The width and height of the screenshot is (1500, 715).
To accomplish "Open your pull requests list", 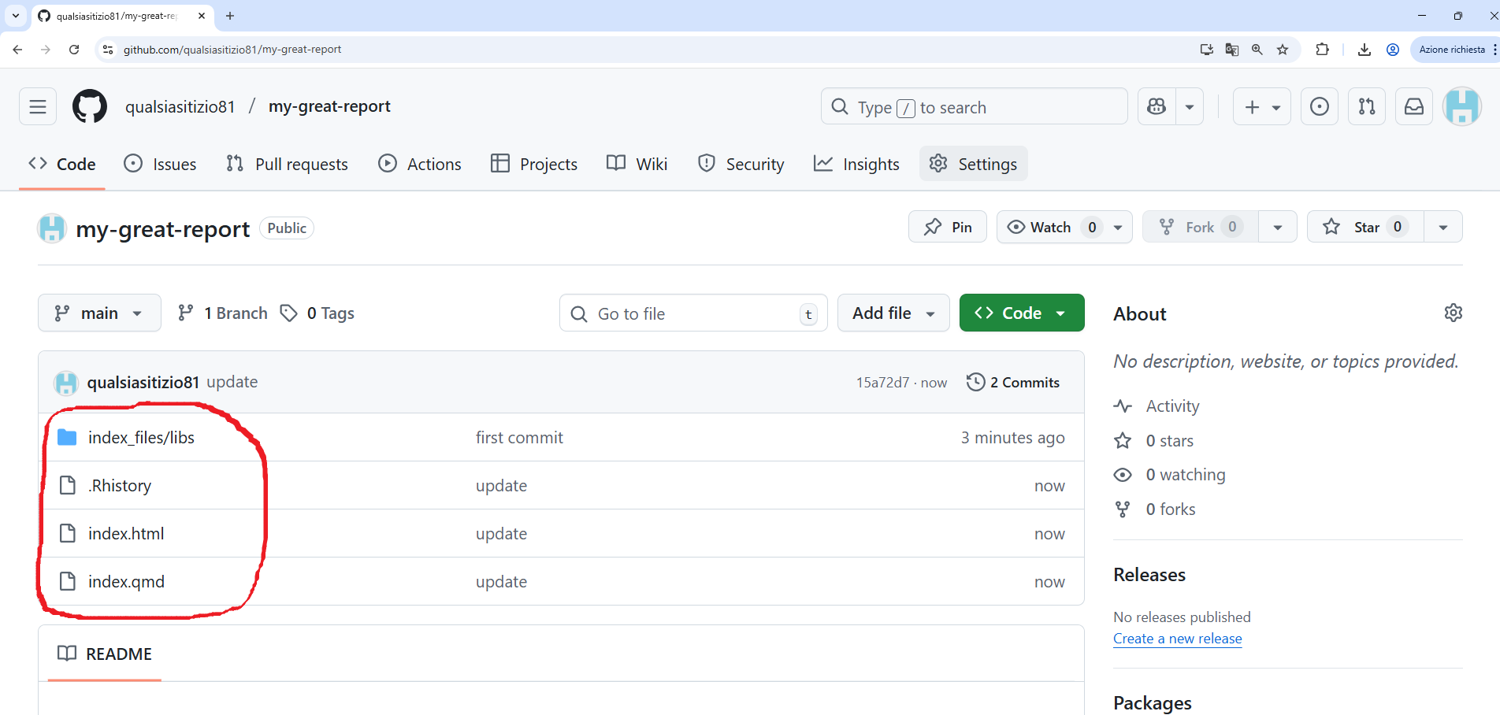I will [x=1367, y=106].
